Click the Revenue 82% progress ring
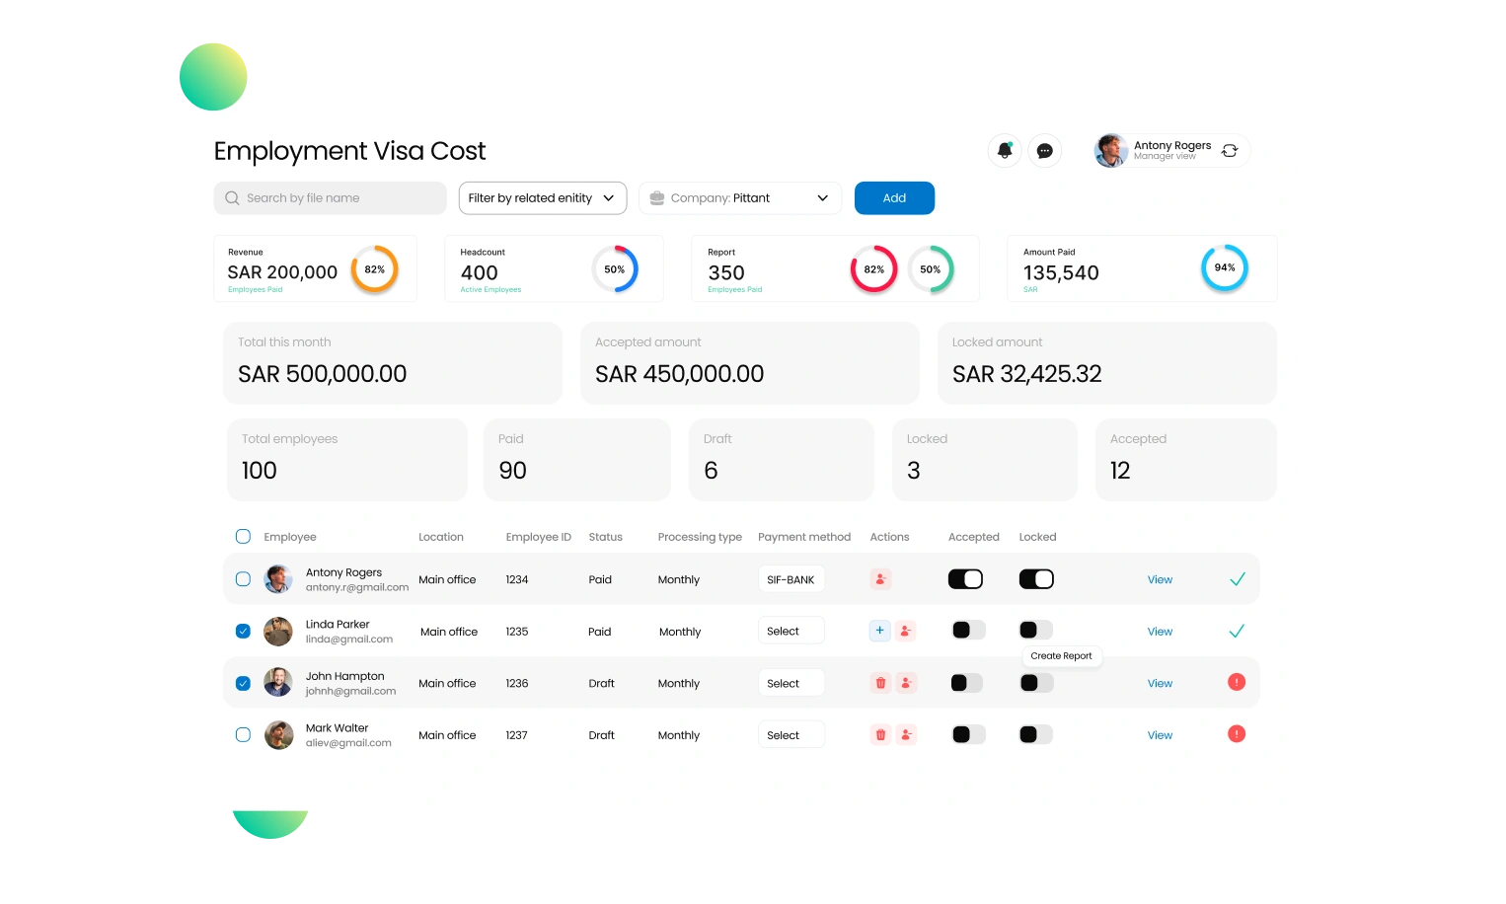Screen dimensions: 1506x904 pyautogui.click(x=374, y=269)
